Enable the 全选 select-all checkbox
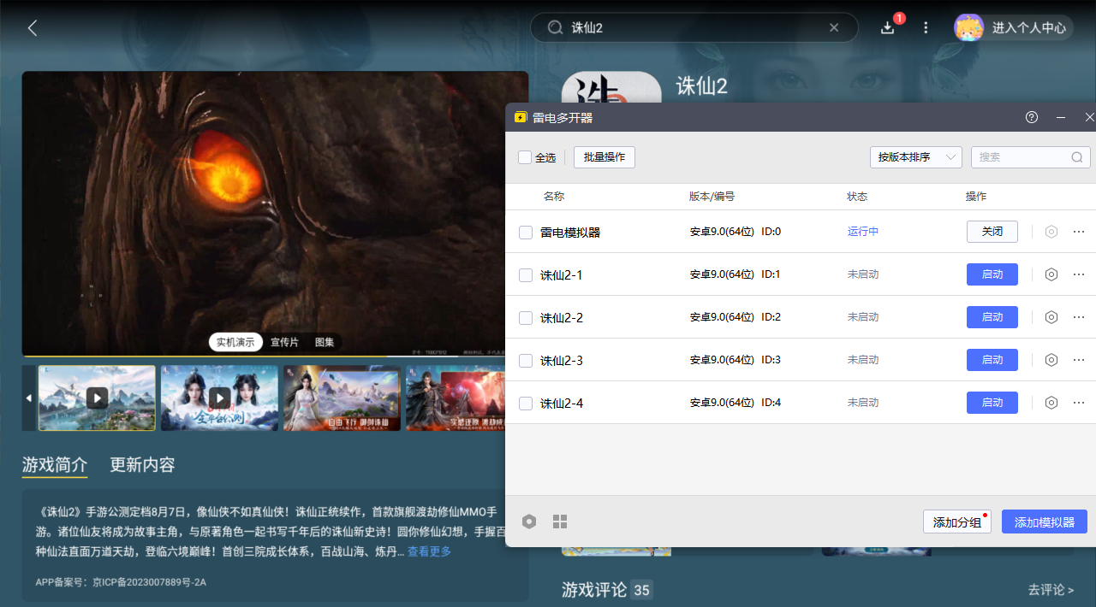Screen dimensions: 1096x607 pyautogui.click(x=525, y=157)
